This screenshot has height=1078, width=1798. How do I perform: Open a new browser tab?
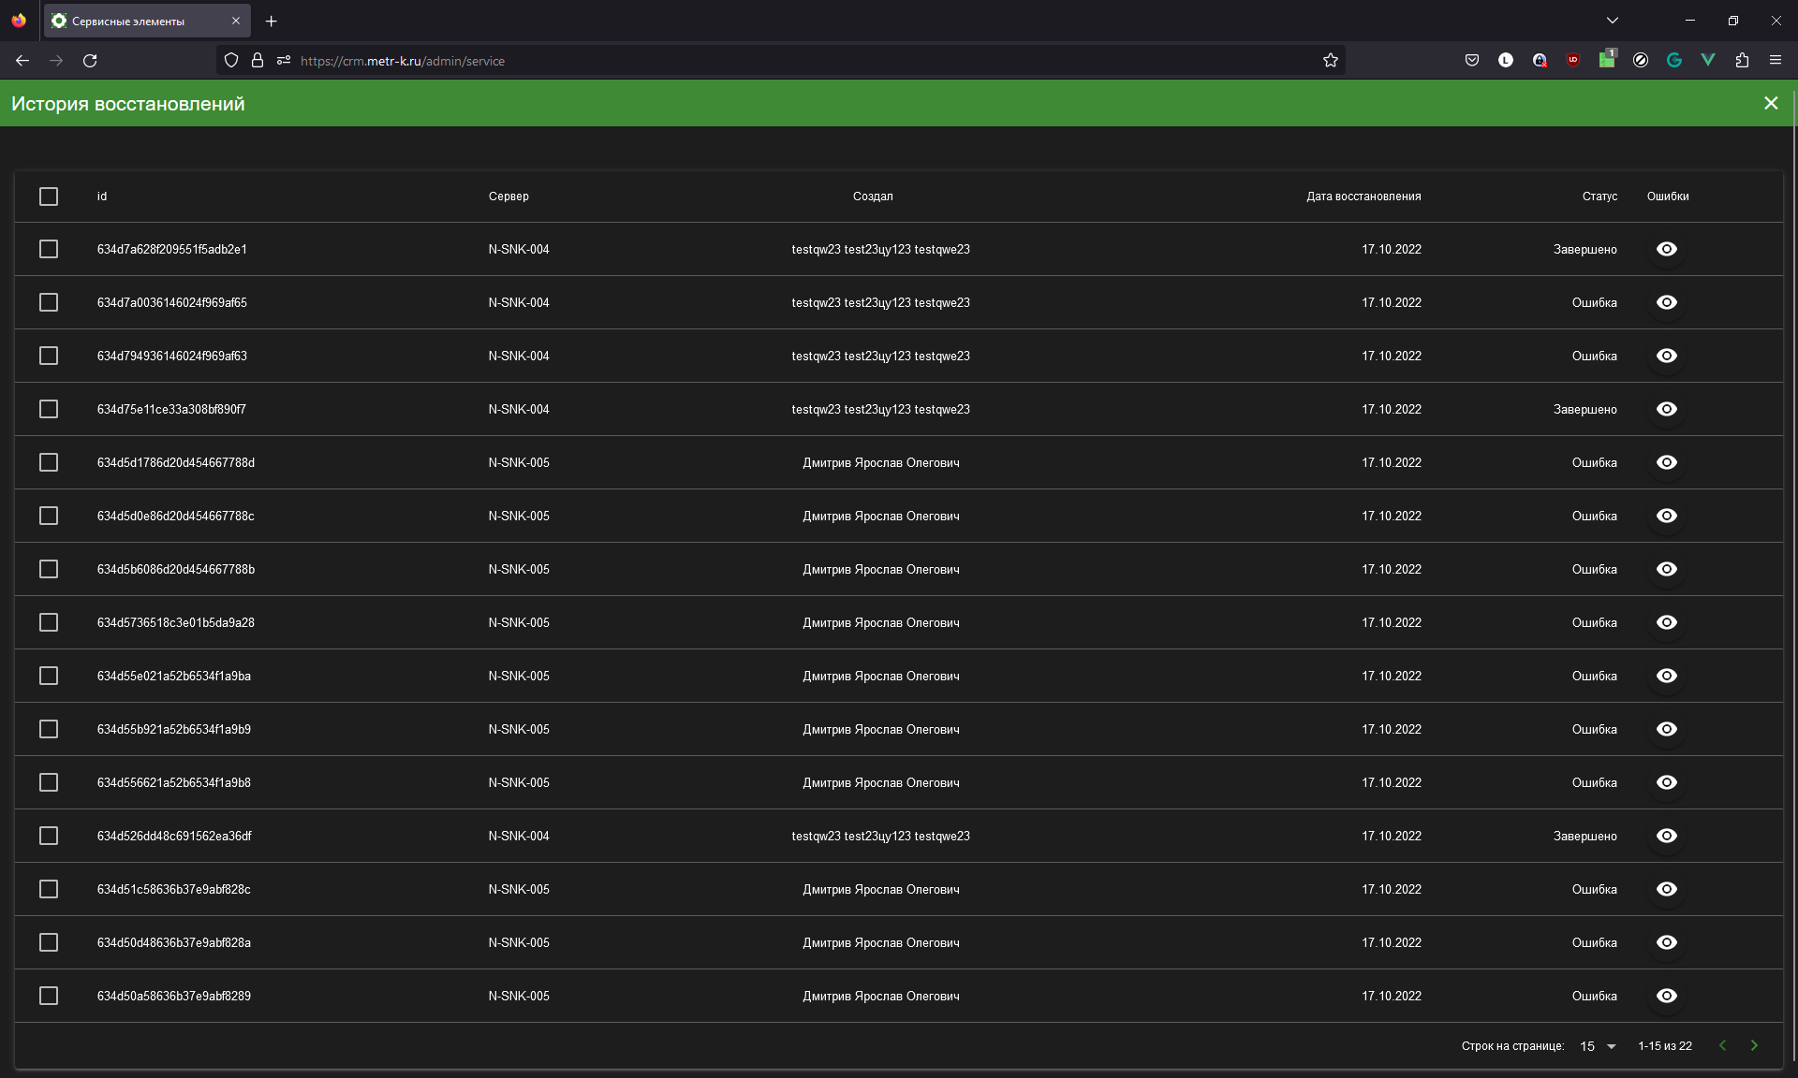click(x=272, y=21)
